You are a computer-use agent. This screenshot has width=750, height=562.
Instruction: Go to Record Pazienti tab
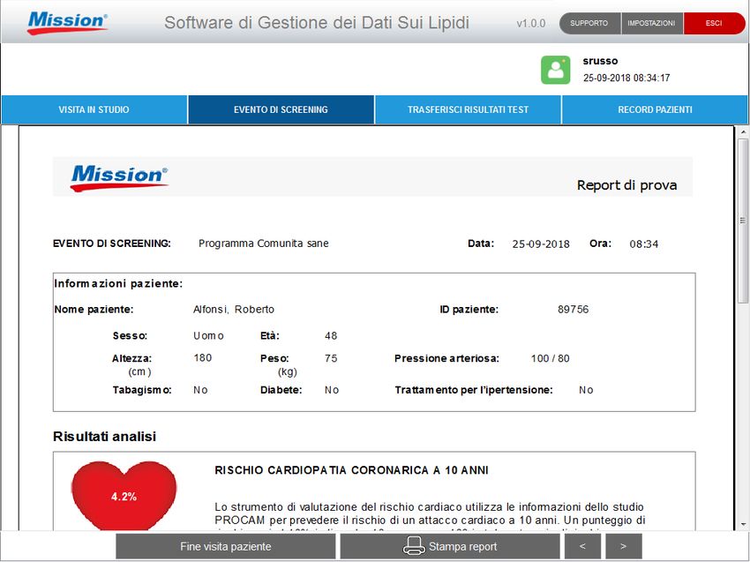[x=655, y=110]
